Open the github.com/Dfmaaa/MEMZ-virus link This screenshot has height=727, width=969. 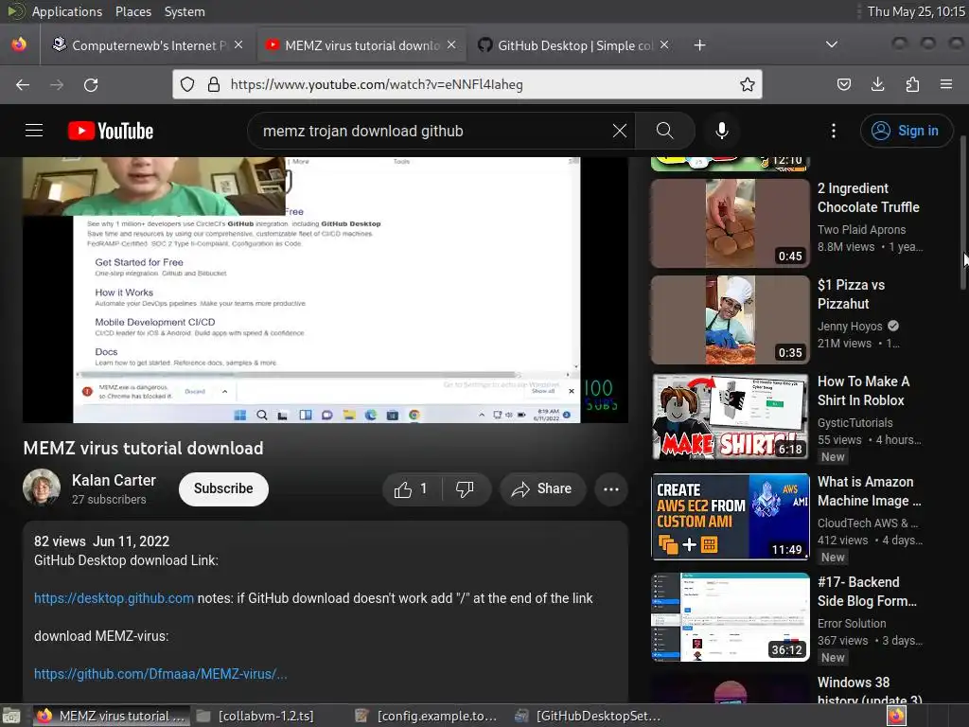coord(160,674)
